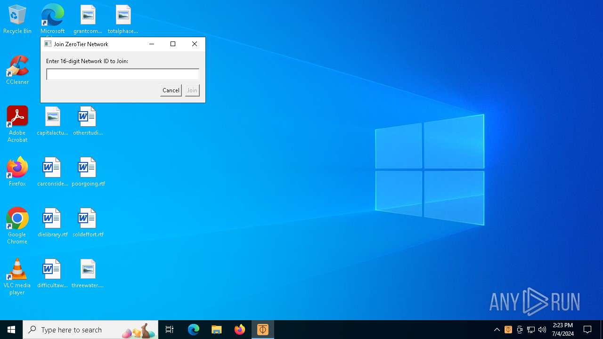
Task: Select the Google Chrome desktop shortcut
Action: (17, 226)
